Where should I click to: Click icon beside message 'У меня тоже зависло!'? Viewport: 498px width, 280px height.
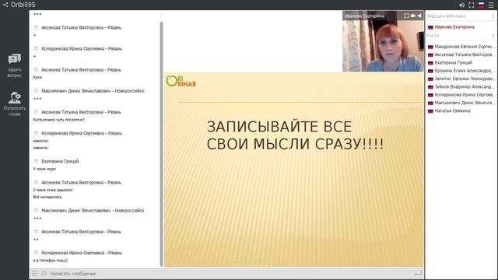[x=36, y=182]
